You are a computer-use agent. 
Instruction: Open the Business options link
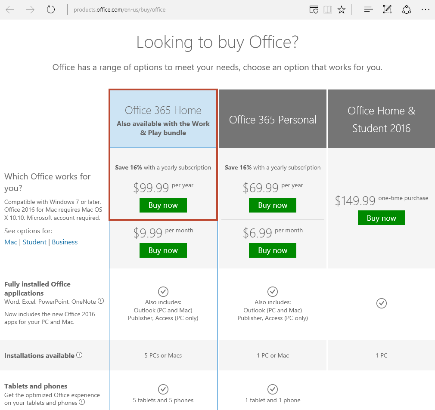(65, 242)
